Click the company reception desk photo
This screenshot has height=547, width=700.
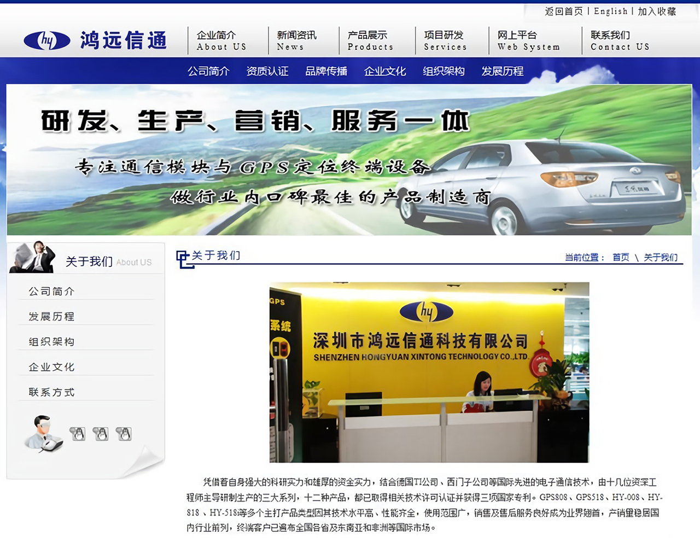pyautogui.click(x=429, y=373)
